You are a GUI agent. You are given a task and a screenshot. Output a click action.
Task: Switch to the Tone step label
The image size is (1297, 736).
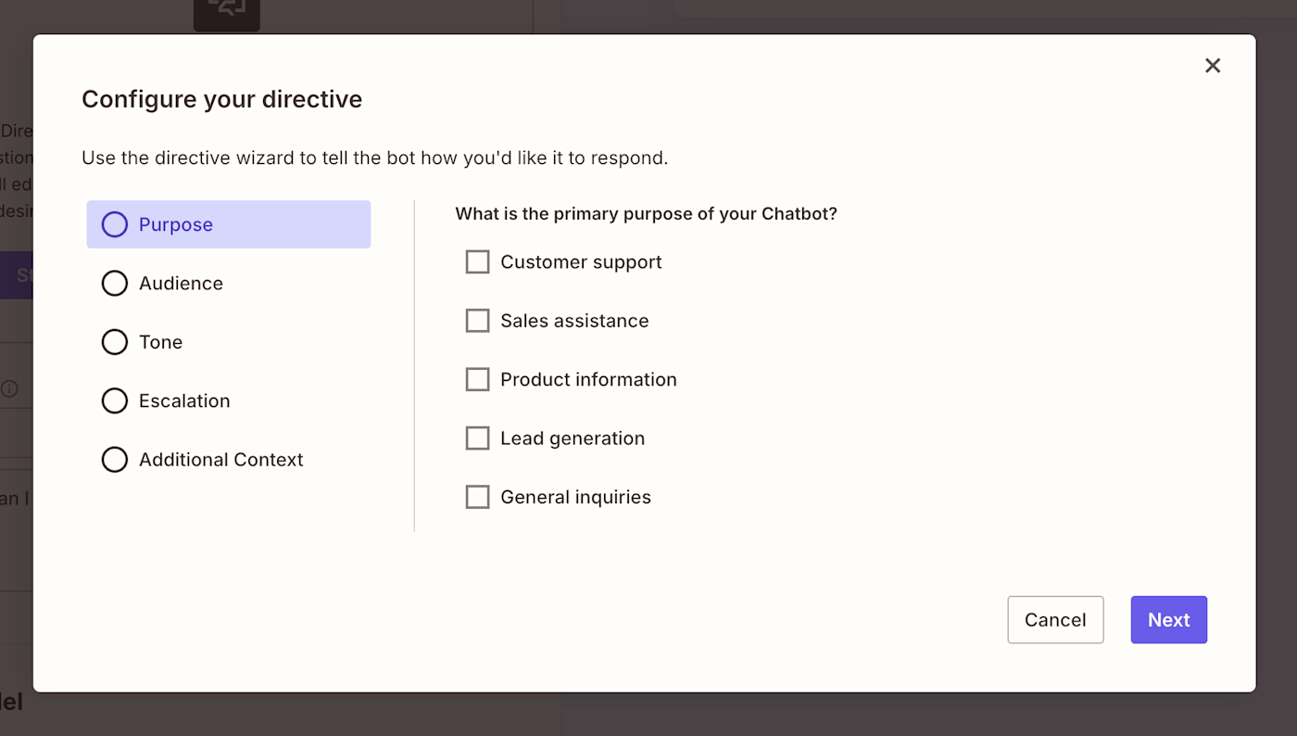click(160, 342)
